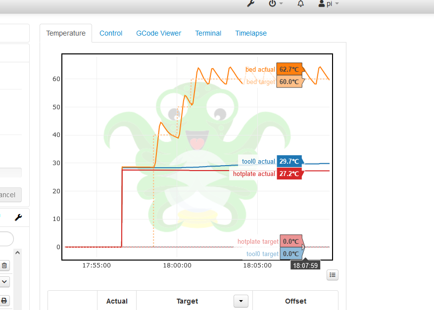The image size is (434, 310).
Task: Click the "hotplate actual" graph label
Action: (x=254, y=174)
